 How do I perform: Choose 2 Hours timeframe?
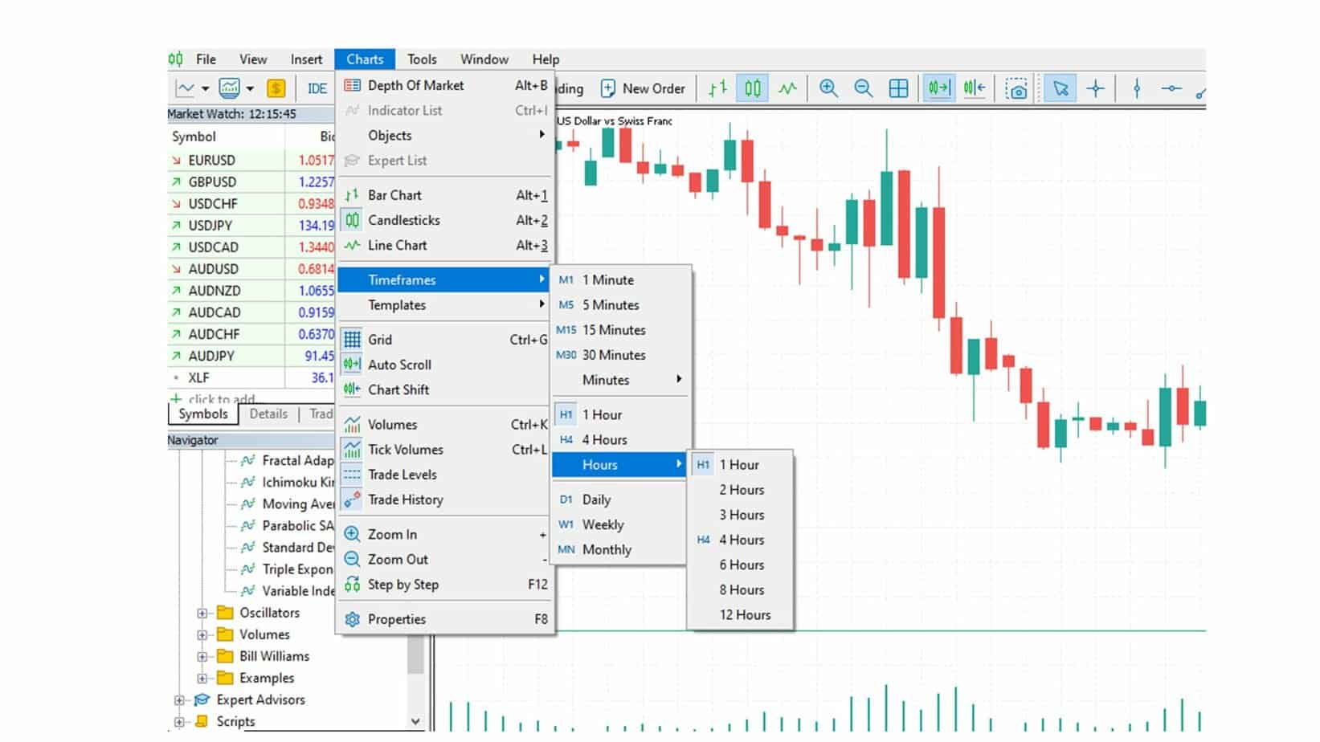741,490
